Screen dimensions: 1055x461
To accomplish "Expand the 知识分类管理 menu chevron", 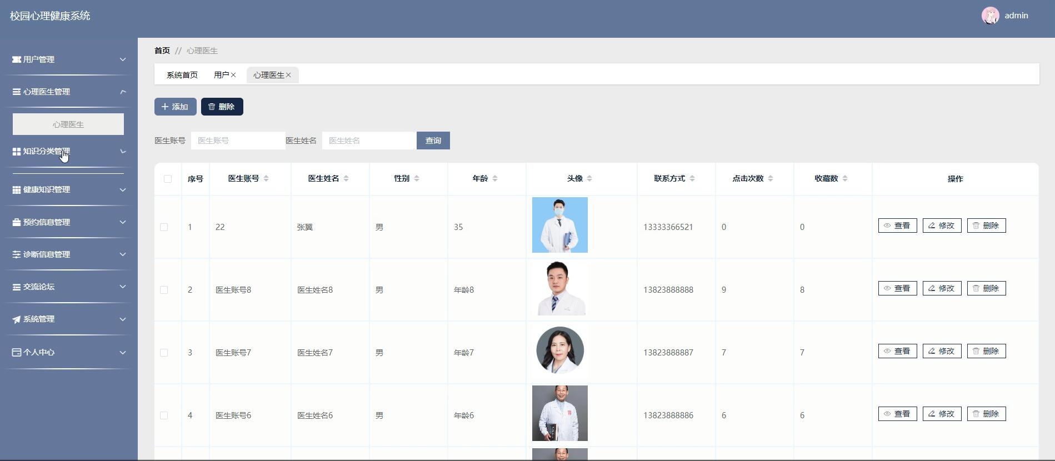I will 123,151.
